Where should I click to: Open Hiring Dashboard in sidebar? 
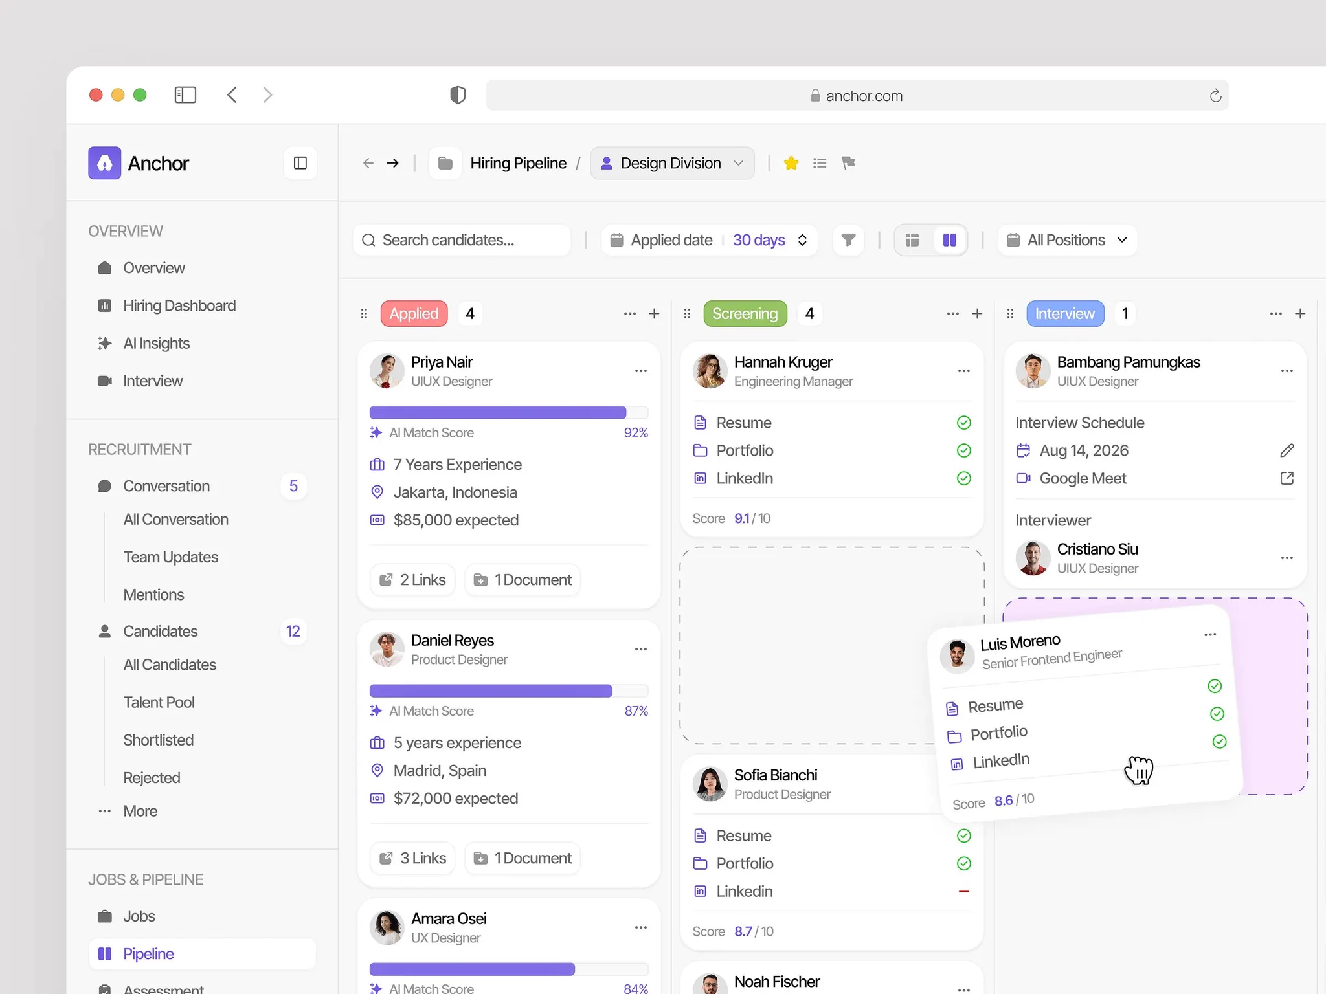179,305
